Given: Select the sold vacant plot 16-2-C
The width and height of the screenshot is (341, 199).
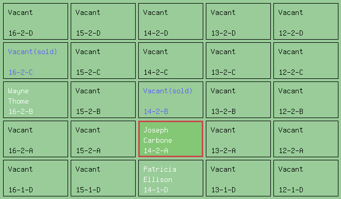Looking at the screenshot, I should [x=36, y=61].
